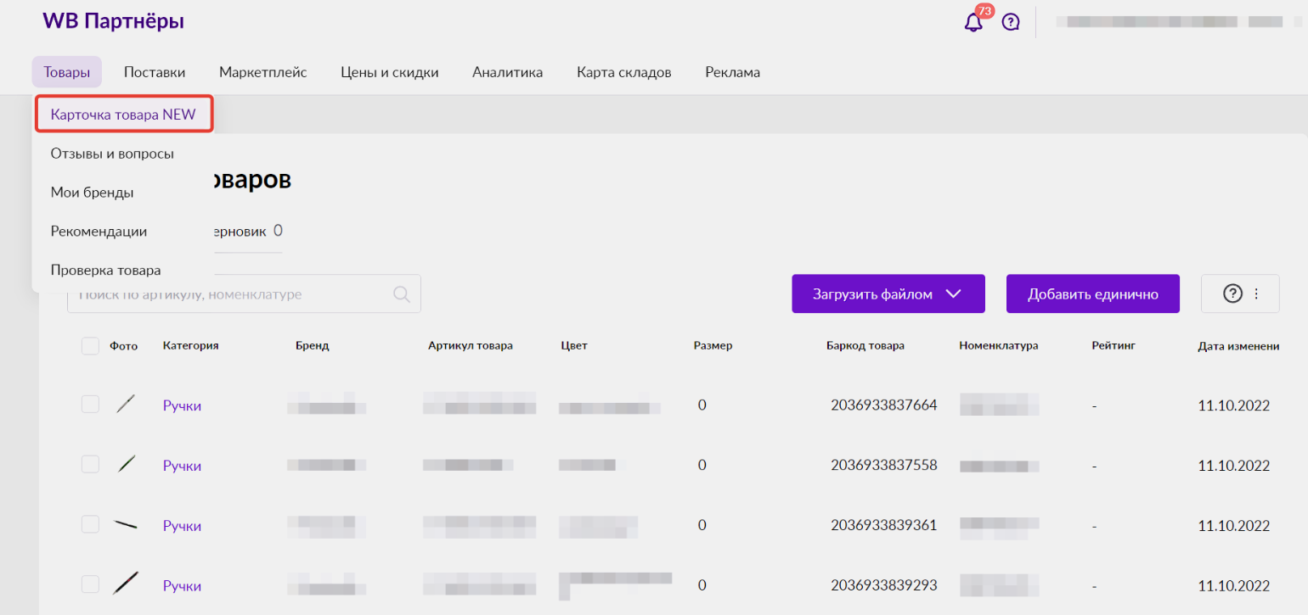Click the help and options button beside Добавить единично
Viewport: 1308px width, 615px height.
pos(1240,294)
